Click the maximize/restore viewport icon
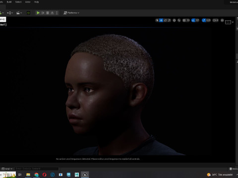 click(222, 20)
